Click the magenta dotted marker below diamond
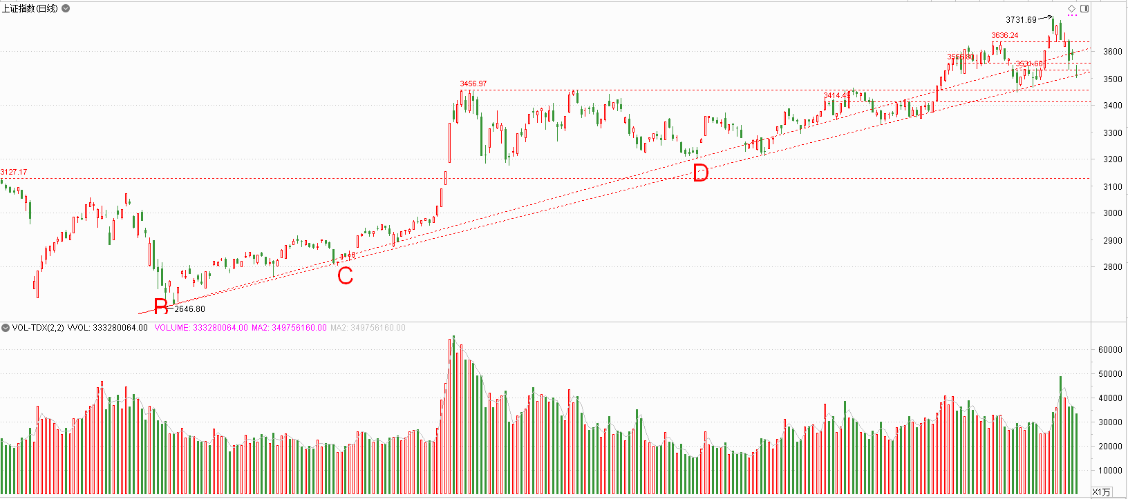 (1072, 15)
